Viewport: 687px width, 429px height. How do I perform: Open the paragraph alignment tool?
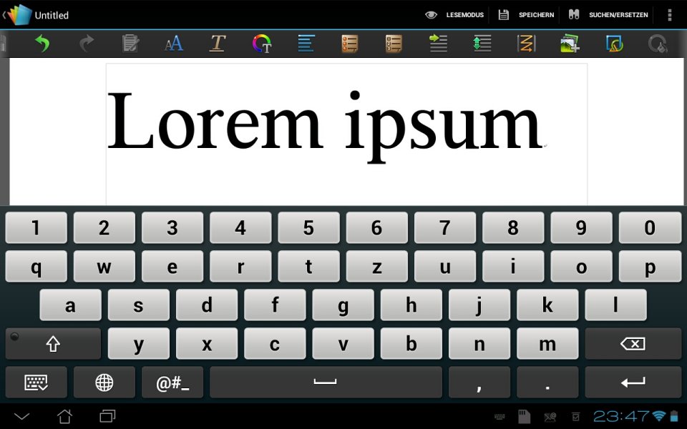[x=306, y=44]
